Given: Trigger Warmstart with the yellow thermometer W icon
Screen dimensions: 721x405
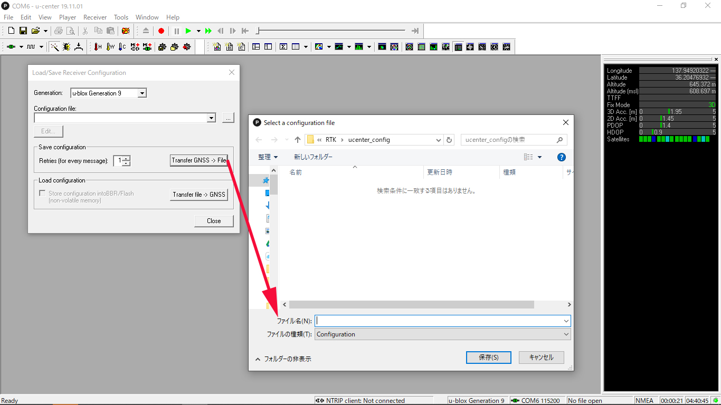Looking at the screenshot, I should tap(110, 47).
